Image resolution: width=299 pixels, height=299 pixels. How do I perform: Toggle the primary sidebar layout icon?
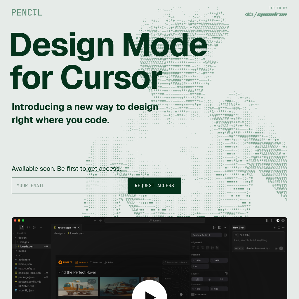point(267,220)
